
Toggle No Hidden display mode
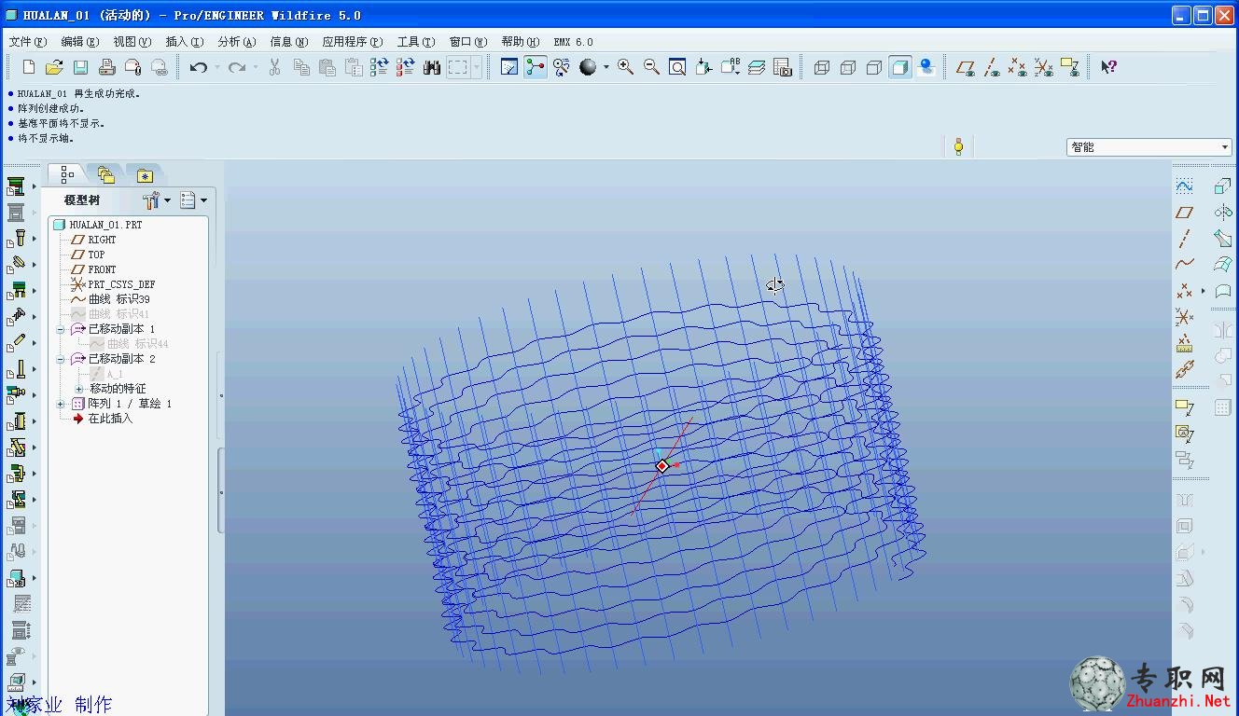point(874,67)
